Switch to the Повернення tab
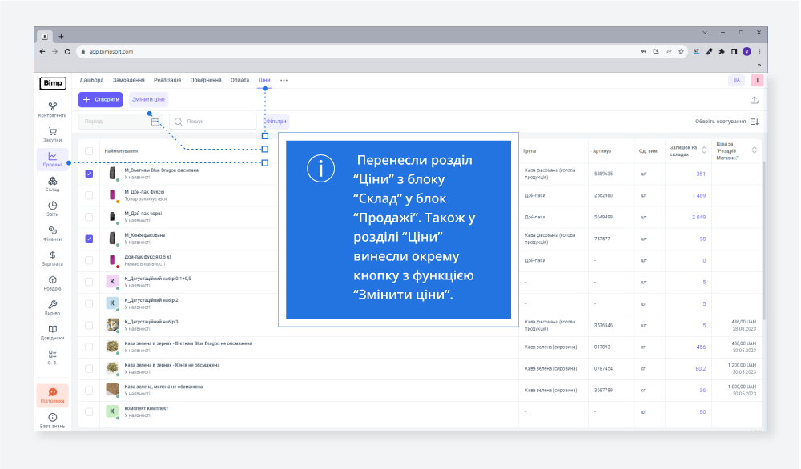 [206, 80]
